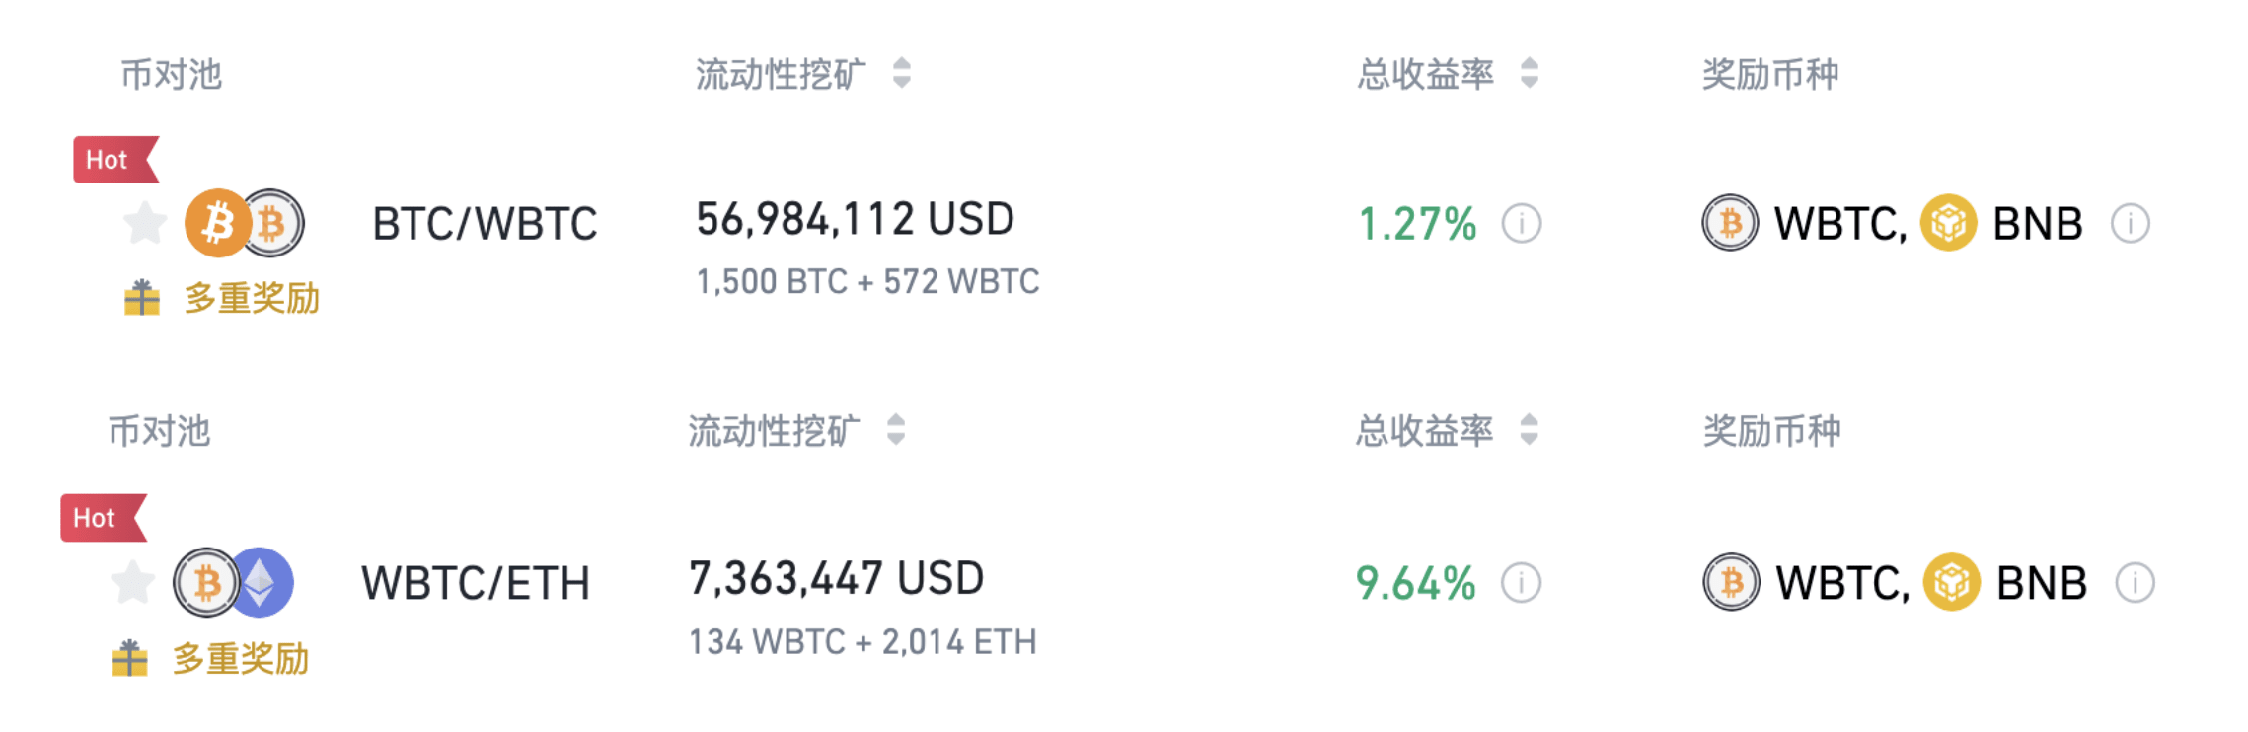Click the gift icon under BTC/WBTC
Screen dimensions: 2248x732
[142, 298]
